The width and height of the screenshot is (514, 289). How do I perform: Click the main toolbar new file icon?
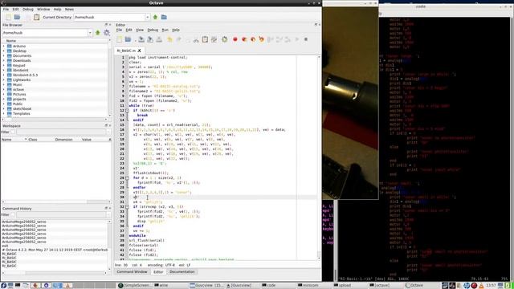[x=9, y=17]
